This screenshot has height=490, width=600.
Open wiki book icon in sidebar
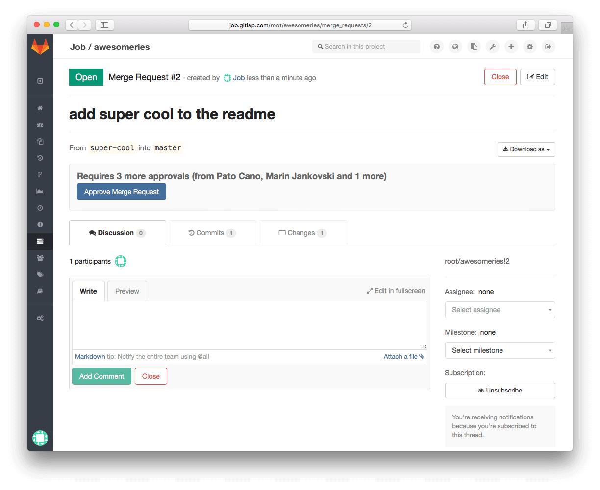click(x=40, y=291)
